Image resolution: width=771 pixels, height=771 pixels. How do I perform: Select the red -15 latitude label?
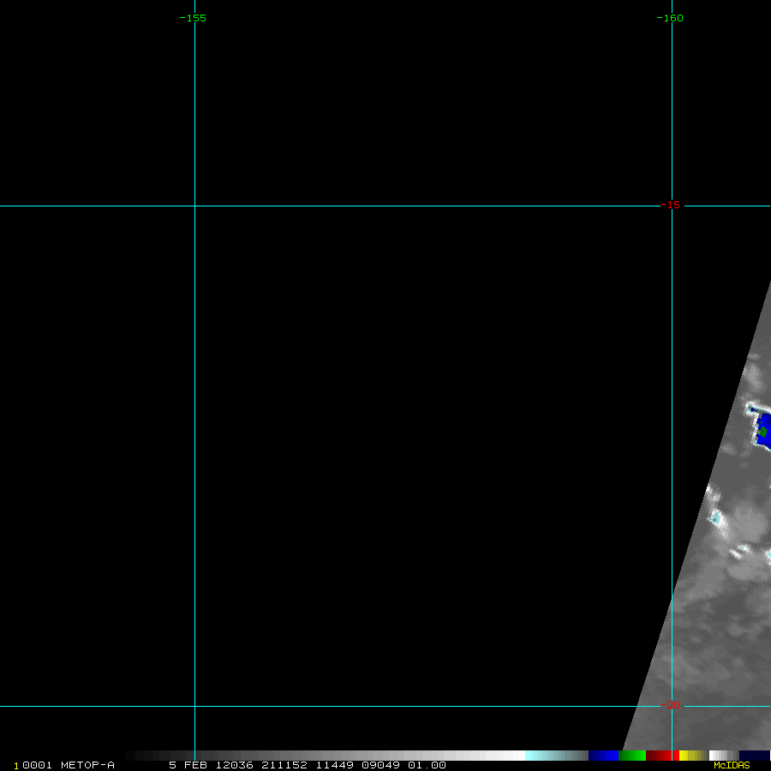point(670,205)
